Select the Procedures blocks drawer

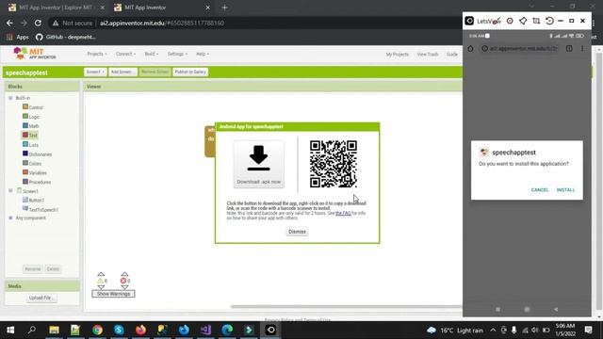pyautogui.click(x=37, y=182)
